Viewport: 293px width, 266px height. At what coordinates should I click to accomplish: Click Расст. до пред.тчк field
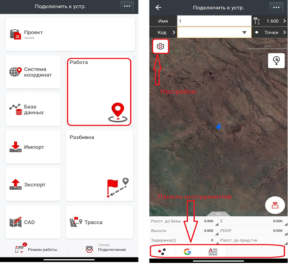(253, 240)
